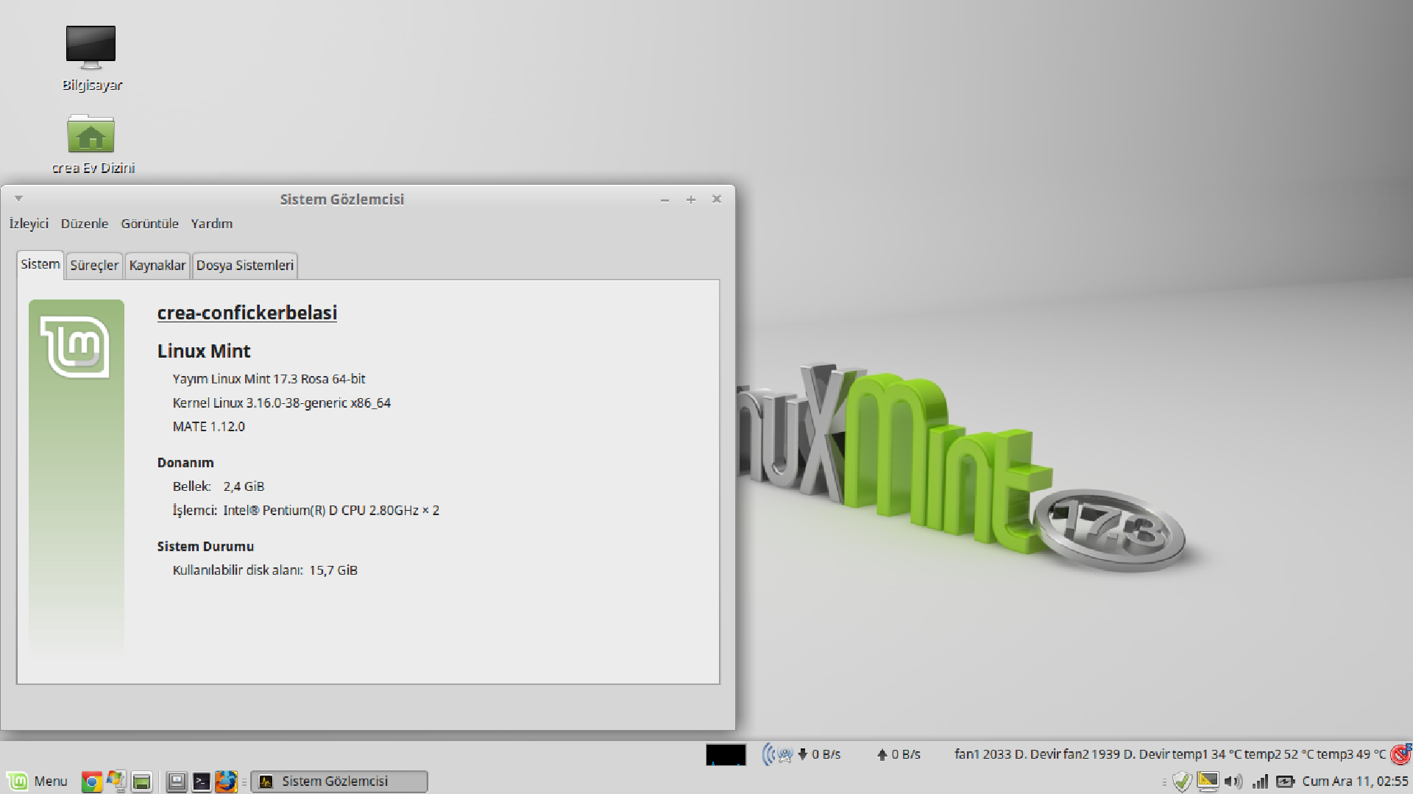Click the temp1 34 °C sensor reading

coord(1207,754)
